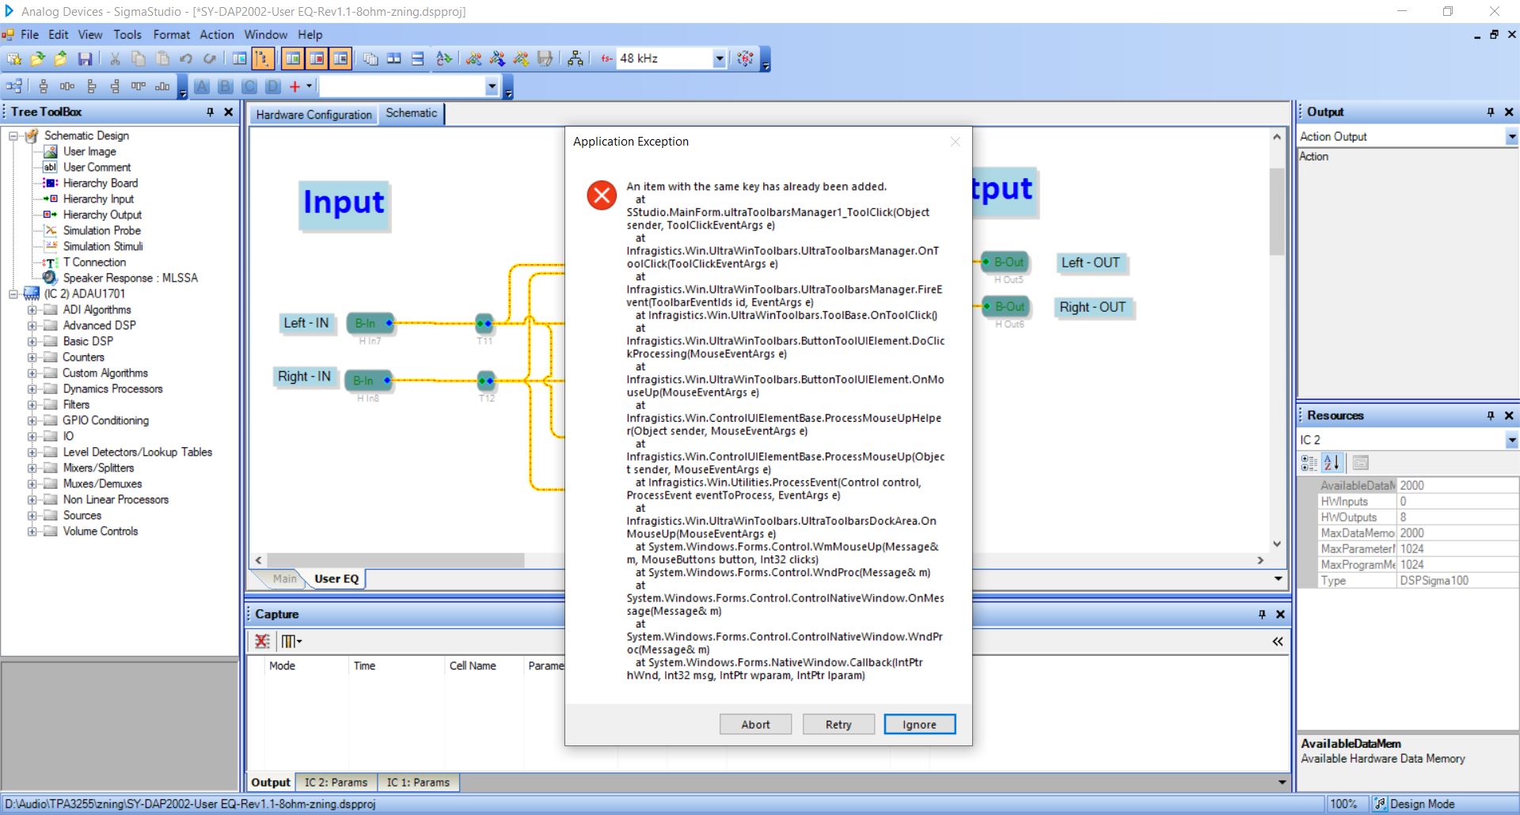This screenshot has width=1520, height=815.
Task: Click the Open Project folder icon
Action: point(37,59)
